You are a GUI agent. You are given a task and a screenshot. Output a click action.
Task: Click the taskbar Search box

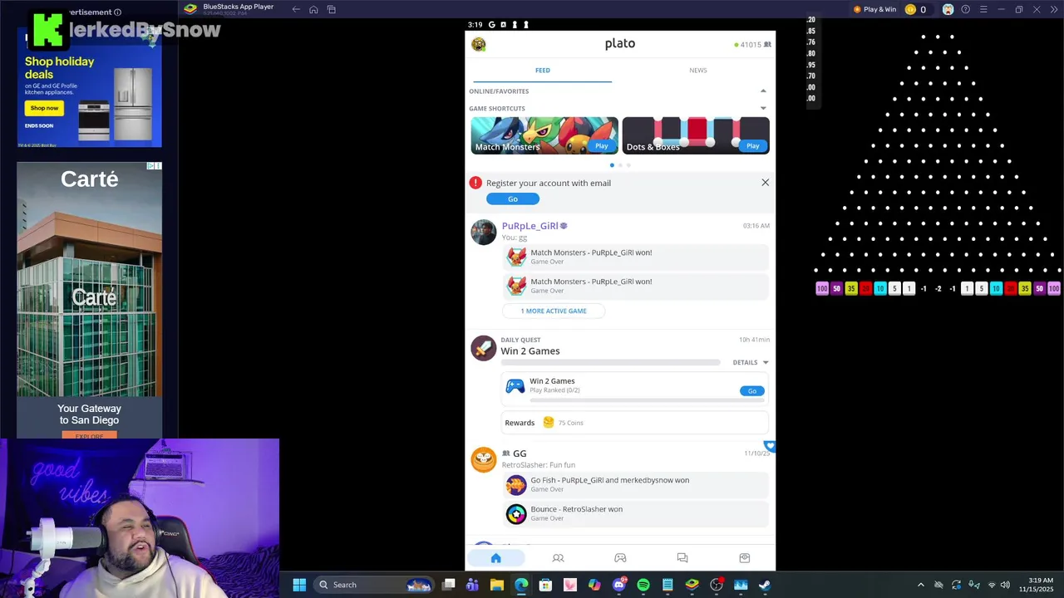coord(374,585)
